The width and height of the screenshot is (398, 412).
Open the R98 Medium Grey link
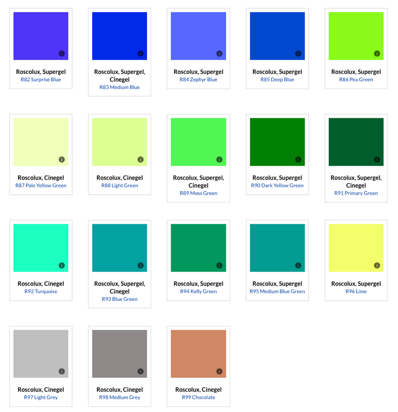[x=120, y=397]
